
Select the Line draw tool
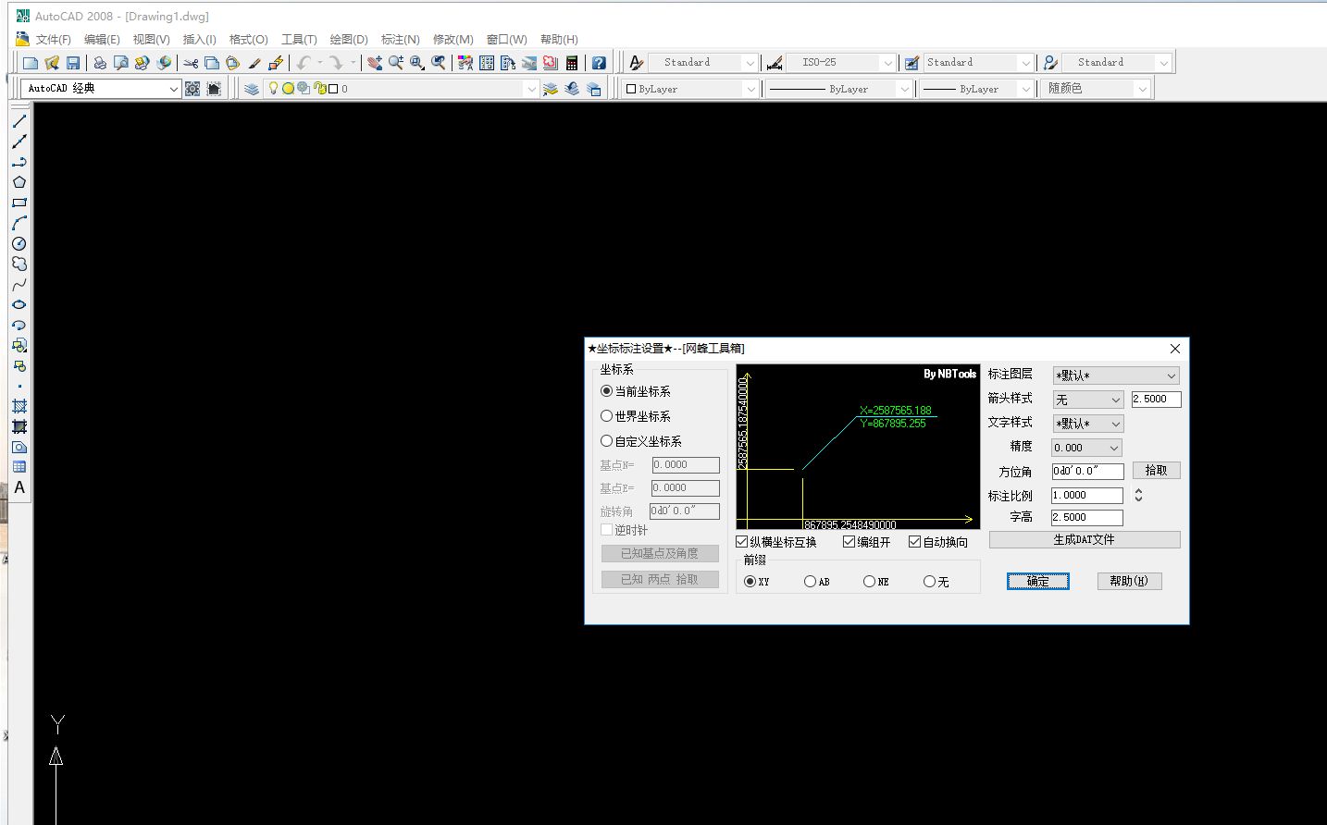19,121
